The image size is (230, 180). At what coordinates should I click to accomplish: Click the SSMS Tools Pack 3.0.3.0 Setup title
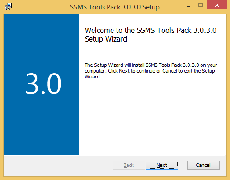click(115, 7)
